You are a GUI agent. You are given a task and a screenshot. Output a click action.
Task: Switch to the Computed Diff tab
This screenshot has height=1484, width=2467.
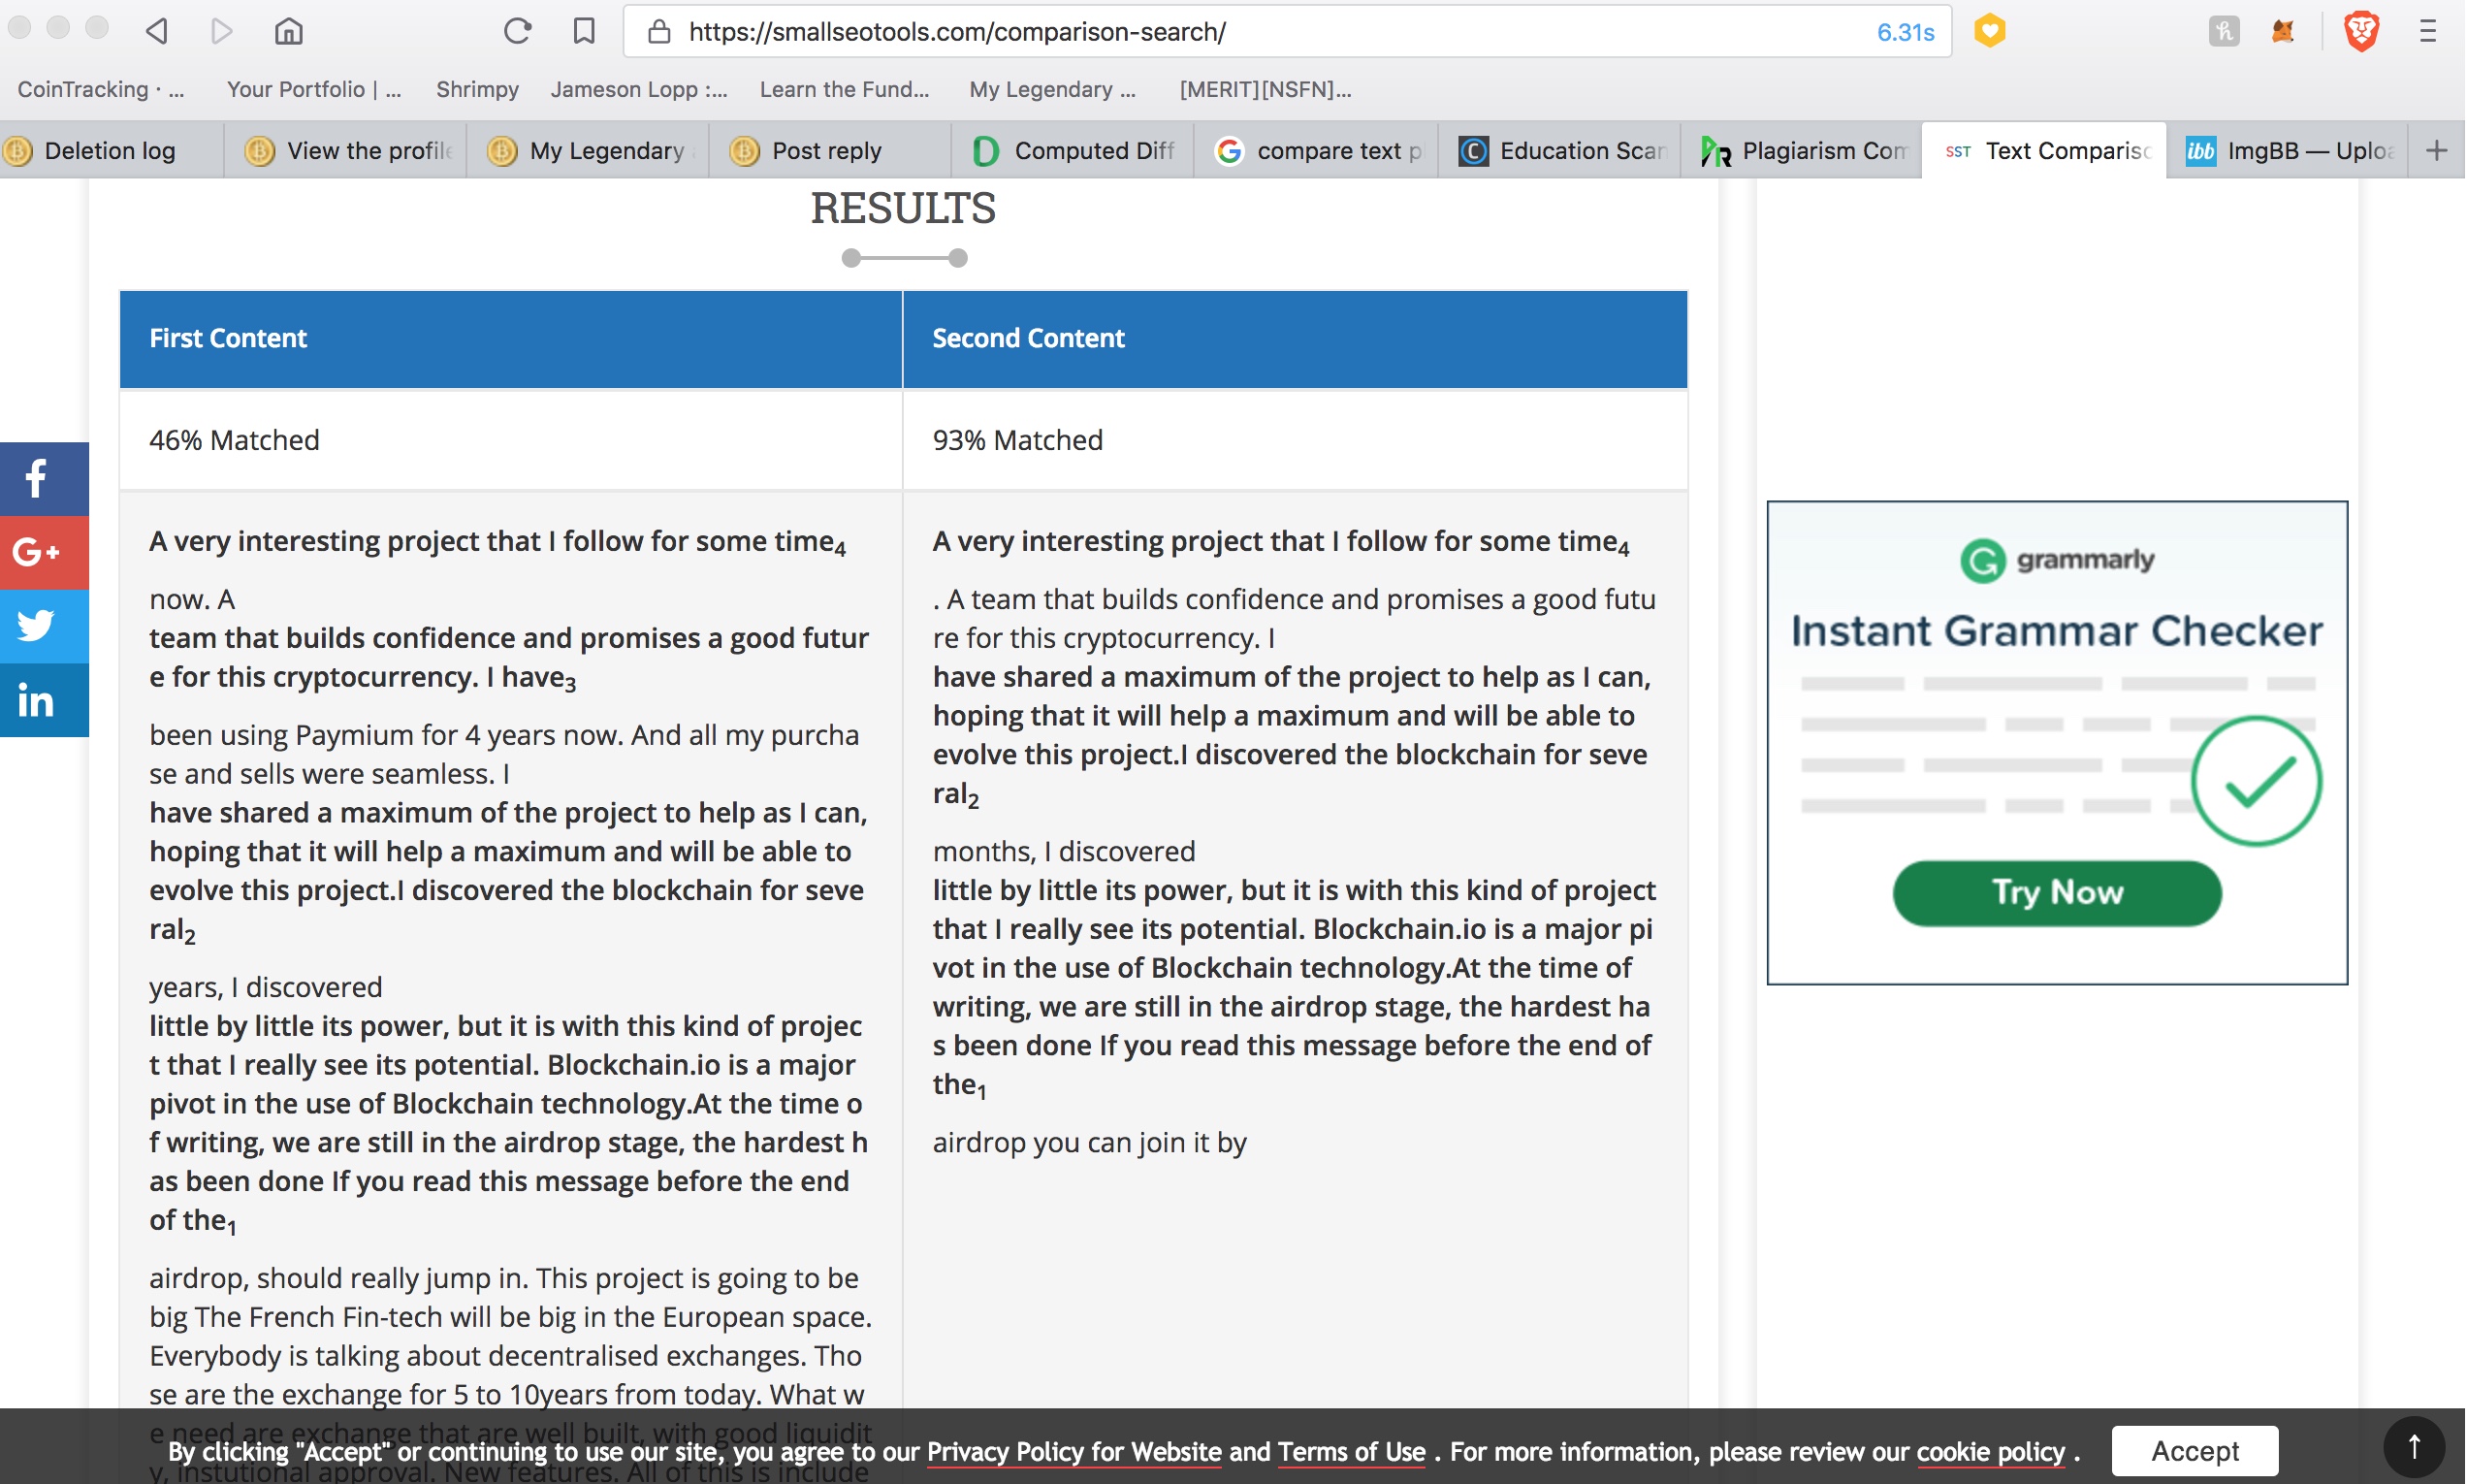1073,150
